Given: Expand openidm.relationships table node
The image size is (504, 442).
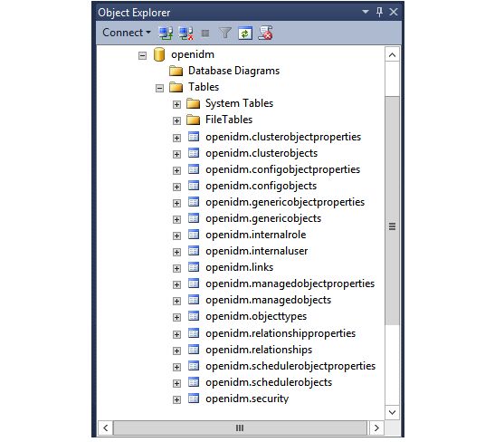Looking at the screenshot, I should (x=176, y=351).
